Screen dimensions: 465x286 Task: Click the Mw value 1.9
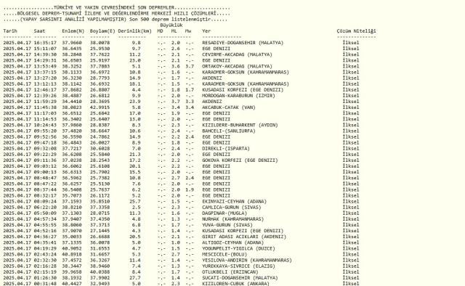[190, 189]
